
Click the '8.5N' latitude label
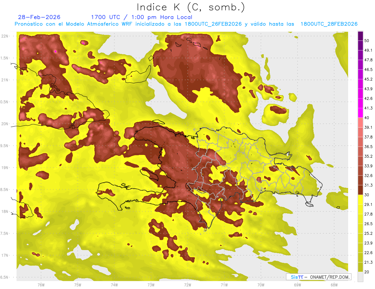[x=5, y=190]
